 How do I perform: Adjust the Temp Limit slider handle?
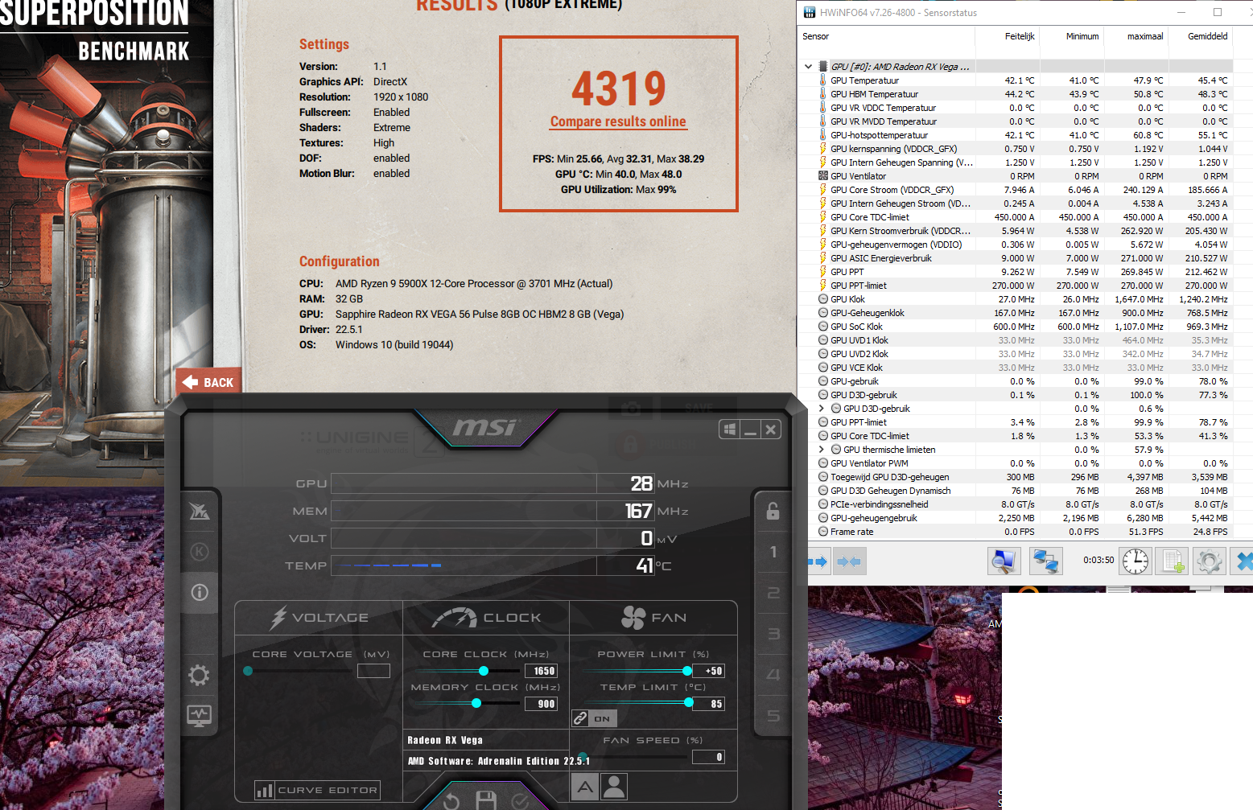pyautogui.click(x=689, y=703)
